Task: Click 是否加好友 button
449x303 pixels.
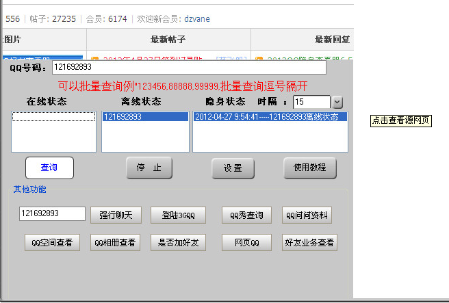Action: (x=178, y=242)
